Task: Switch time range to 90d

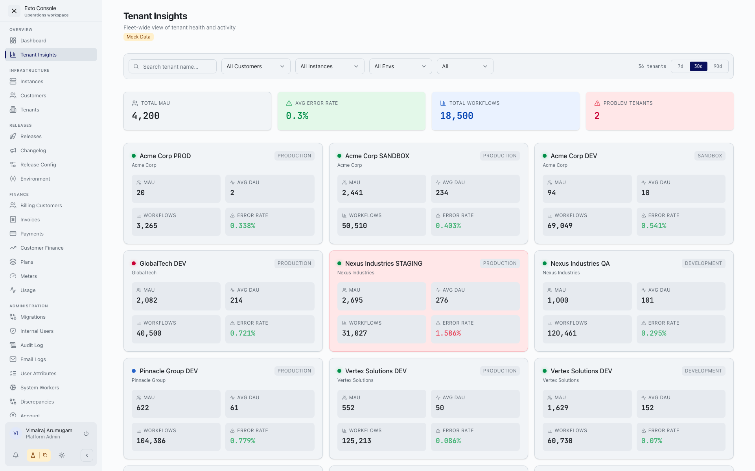Action: click(x=718, y=66)
